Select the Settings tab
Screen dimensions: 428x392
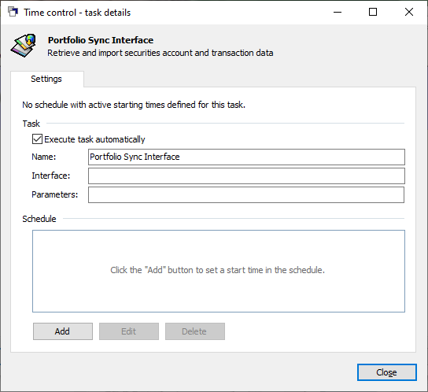[47, 79]
